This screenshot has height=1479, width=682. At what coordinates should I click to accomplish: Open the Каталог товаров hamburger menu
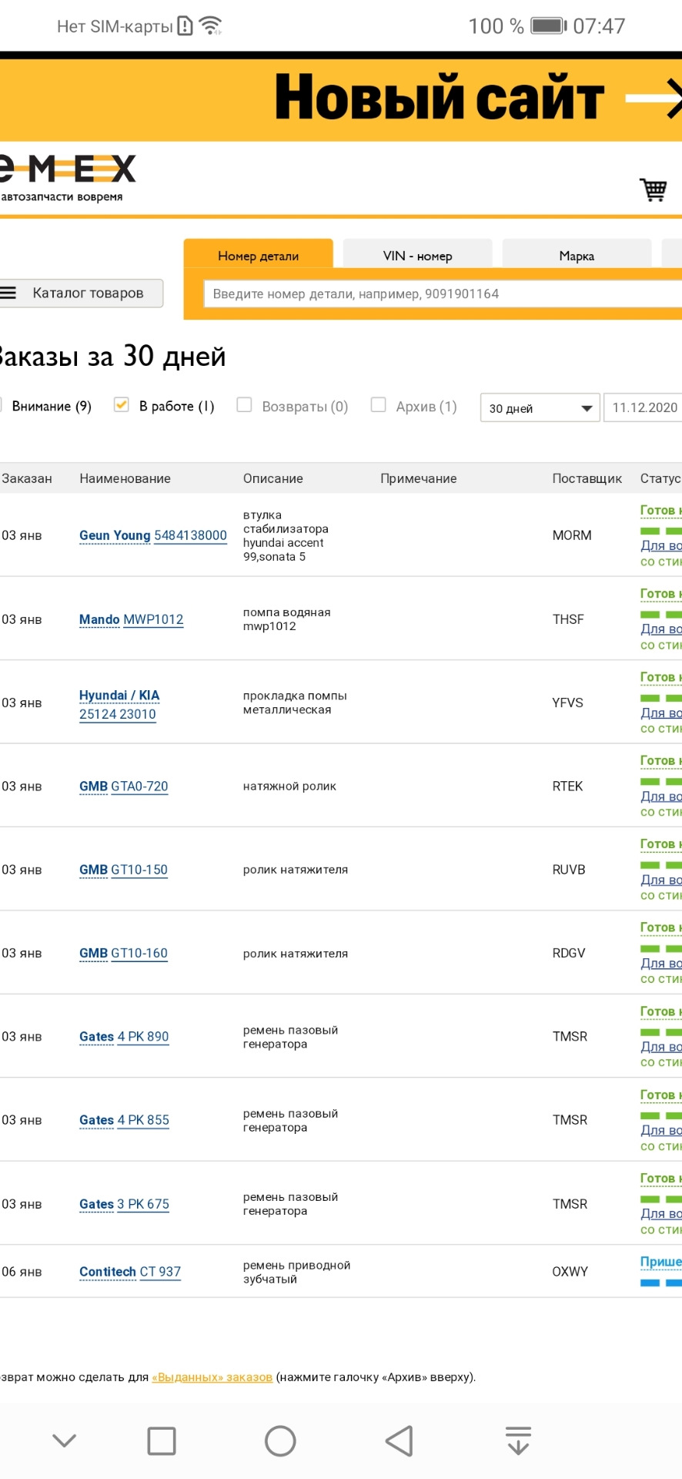pos(81,293)
